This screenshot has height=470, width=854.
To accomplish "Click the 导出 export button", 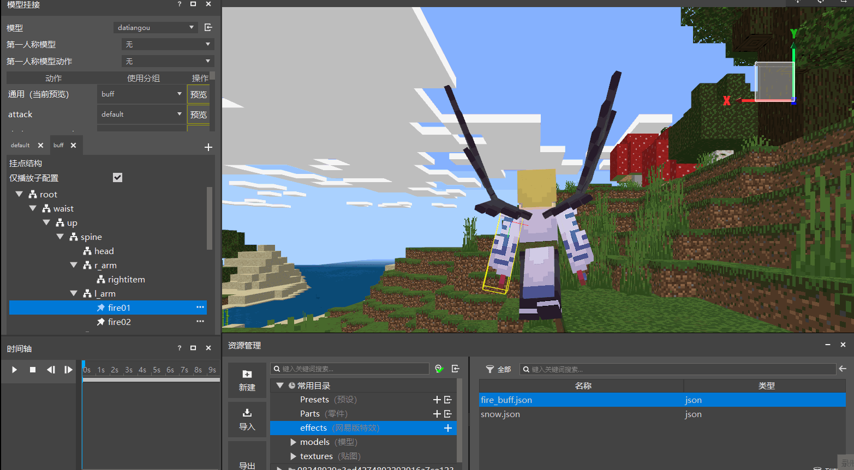I will tap(247, 457).
